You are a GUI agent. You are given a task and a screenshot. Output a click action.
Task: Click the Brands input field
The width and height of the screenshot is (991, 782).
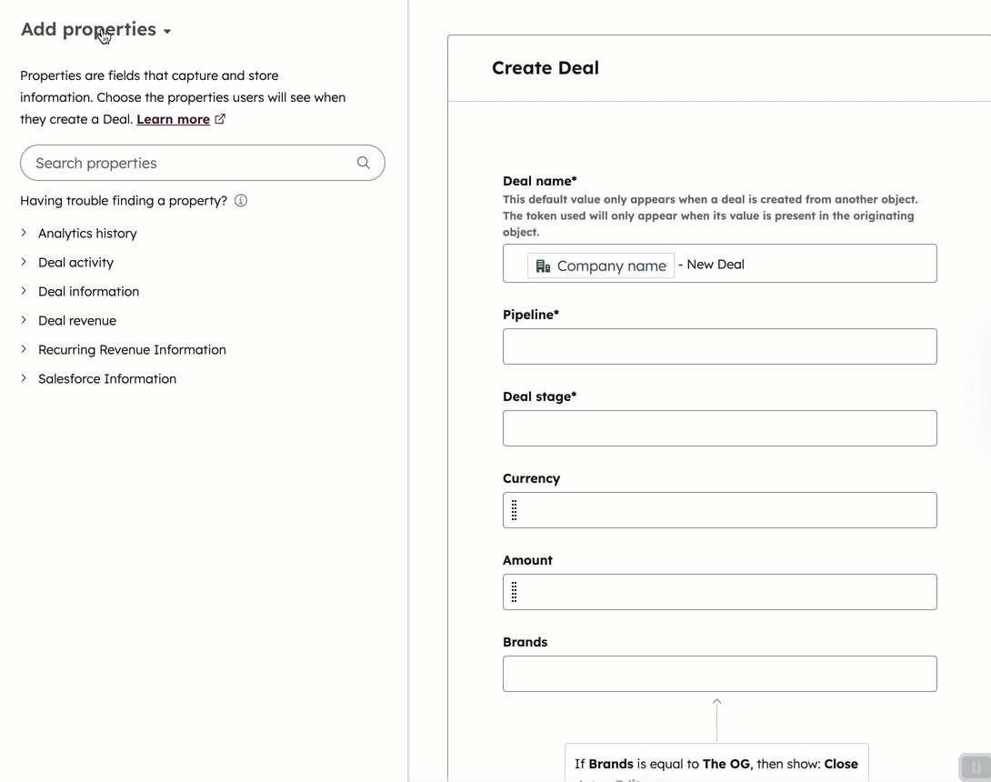719,674
